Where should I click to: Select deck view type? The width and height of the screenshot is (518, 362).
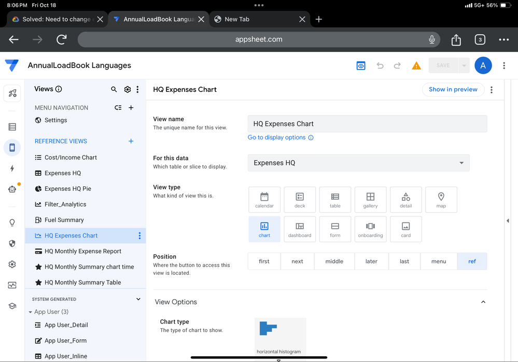[300, 200]
